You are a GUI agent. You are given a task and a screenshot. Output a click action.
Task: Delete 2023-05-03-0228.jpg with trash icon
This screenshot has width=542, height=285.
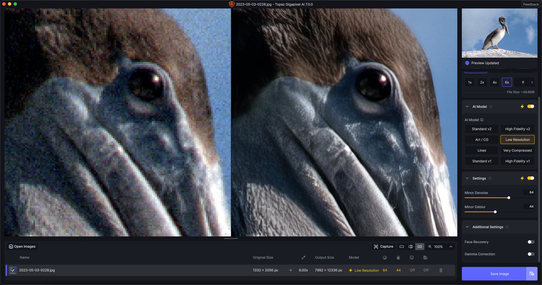[x=441, y=270]
